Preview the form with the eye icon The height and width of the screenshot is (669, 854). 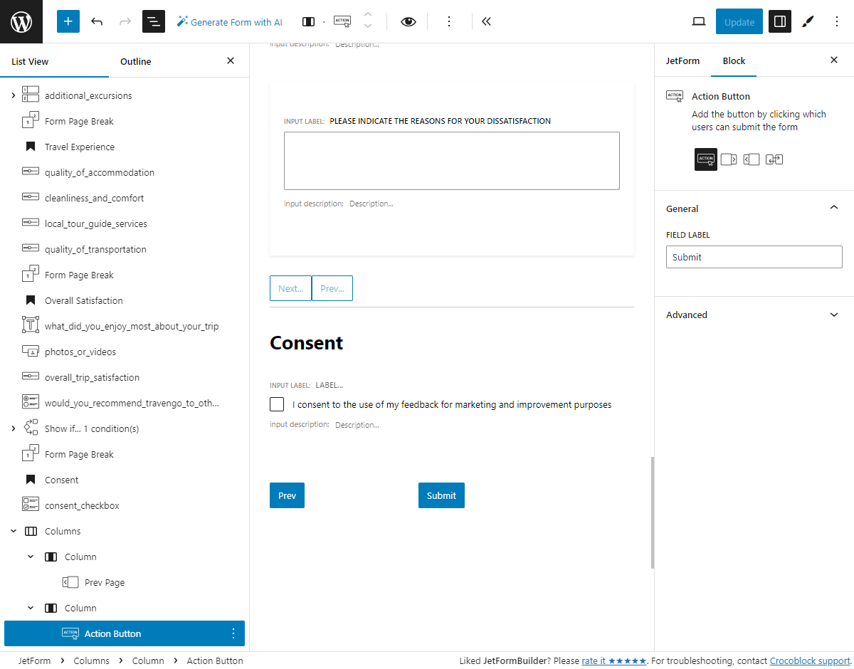pos(408,21)
